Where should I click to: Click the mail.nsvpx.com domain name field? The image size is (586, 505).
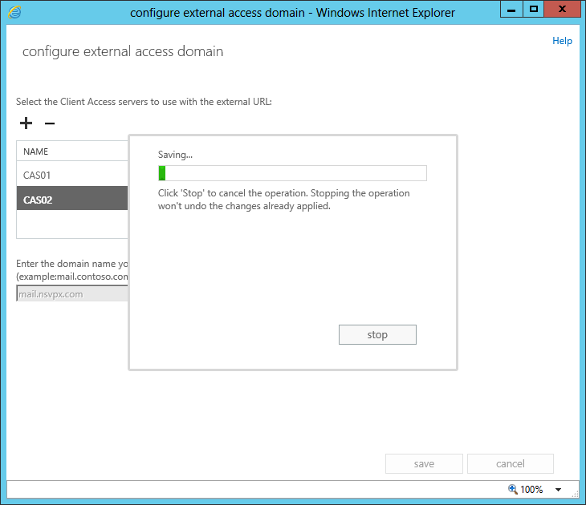point(72,294)
